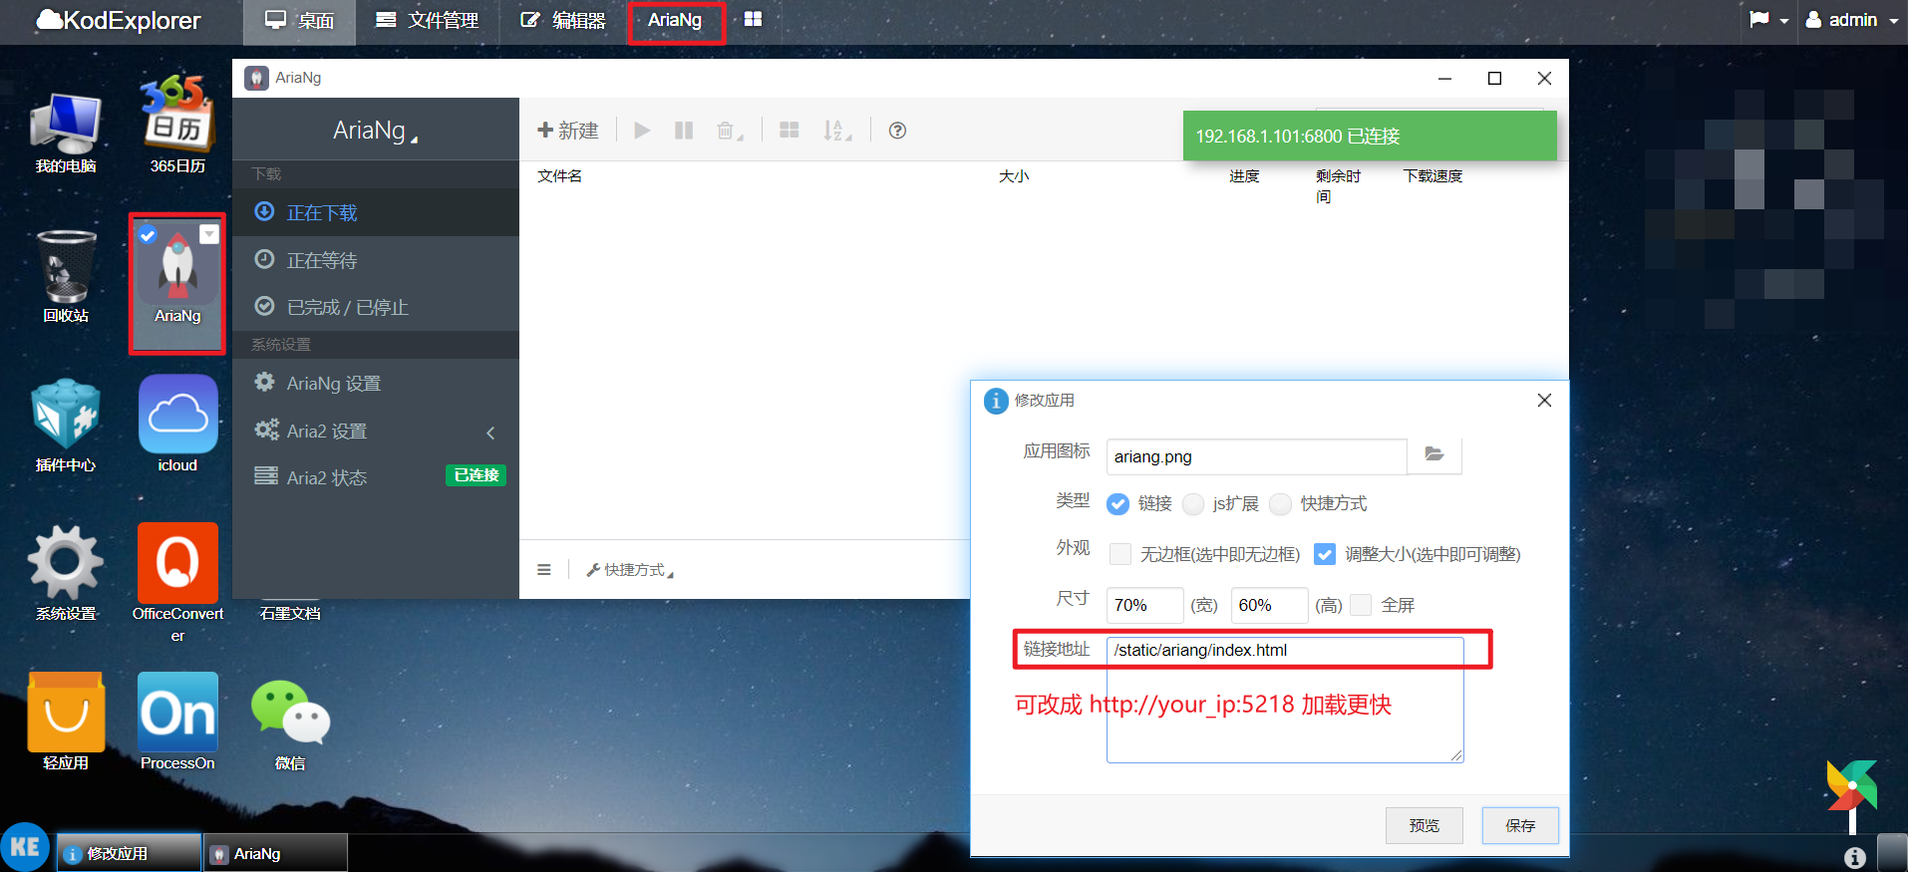This screenshot has height=872, width=1908.
Task: Open the 快捷方式 dropdown in footer
Action: 630,570
